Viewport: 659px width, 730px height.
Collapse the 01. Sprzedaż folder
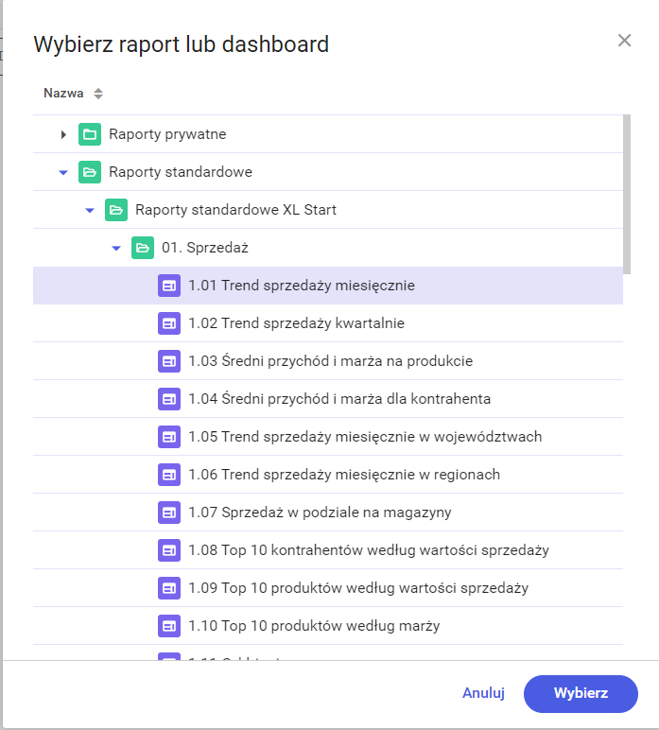click(x=116, y=248)
